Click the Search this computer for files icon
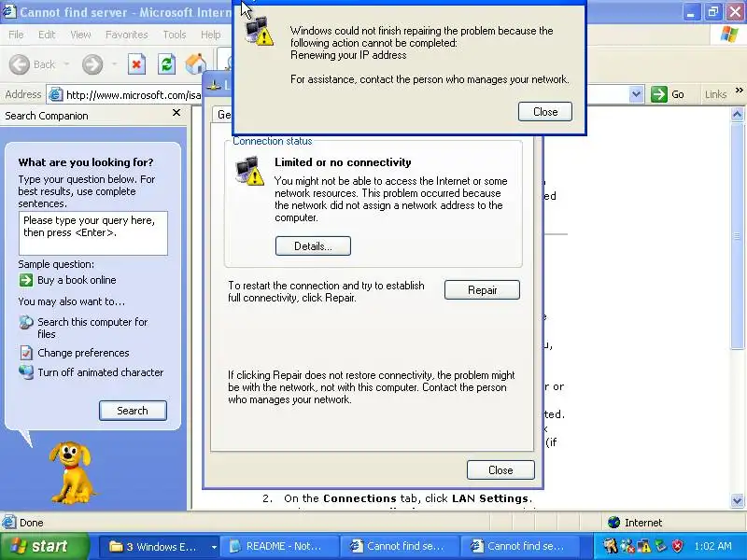The image size is (747, 560). pyautogui.click(x=26, y=322)
